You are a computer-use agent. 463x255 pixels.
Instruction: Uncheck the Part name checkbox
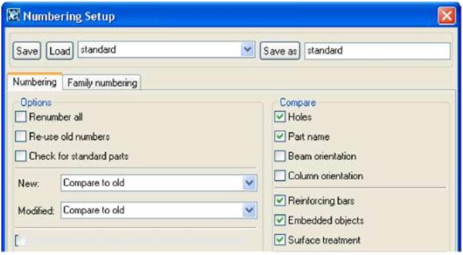pyautogui.click(x=280, y=136)
